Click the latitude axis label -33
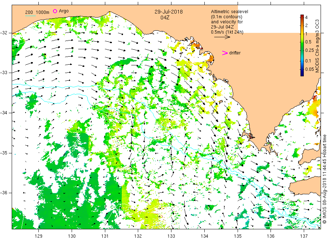Screen dimensions: 329x241 coord(4,73)
